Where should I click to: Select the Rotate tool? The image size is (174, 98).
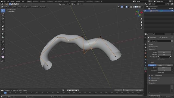pos(3,22)
